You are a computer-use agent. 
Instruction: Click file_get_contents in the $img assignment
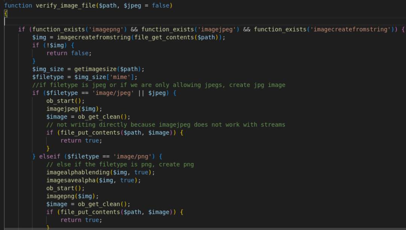164,37
